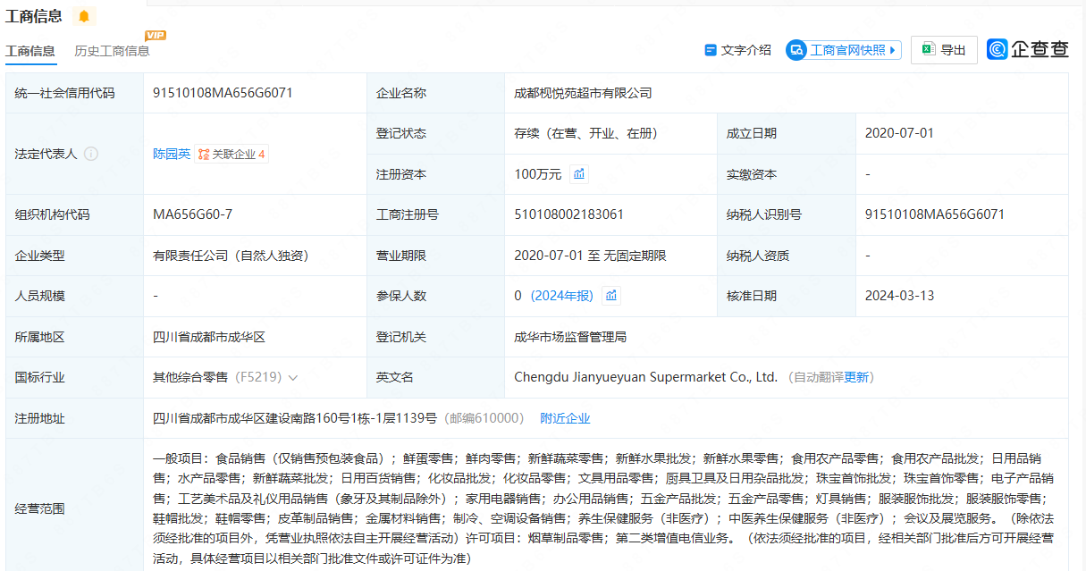The image size is (1086, 571).
Task: Click the info icon beside 法定代表人
Action: (x=91, y=154)
